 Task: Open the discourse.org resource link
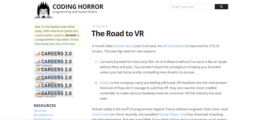point(43,119)
